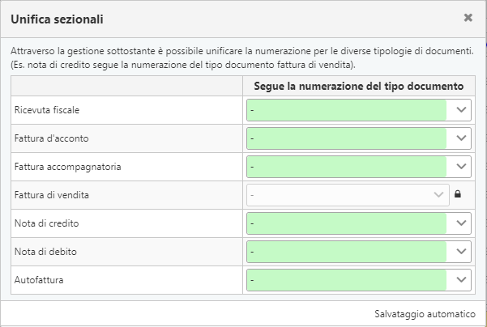Click the Unifica sezionali dialog title
This screenshot has width=487, height=327.
(57, 19)
